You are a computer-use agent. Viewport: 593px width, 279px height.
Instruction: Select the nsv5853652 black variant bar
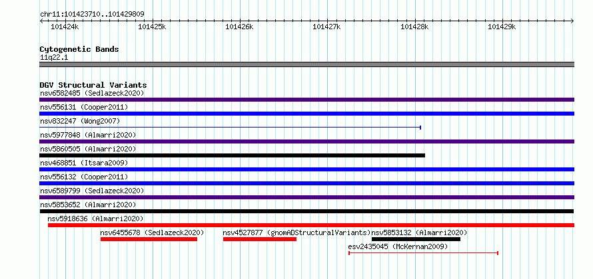tap(306, 211)
